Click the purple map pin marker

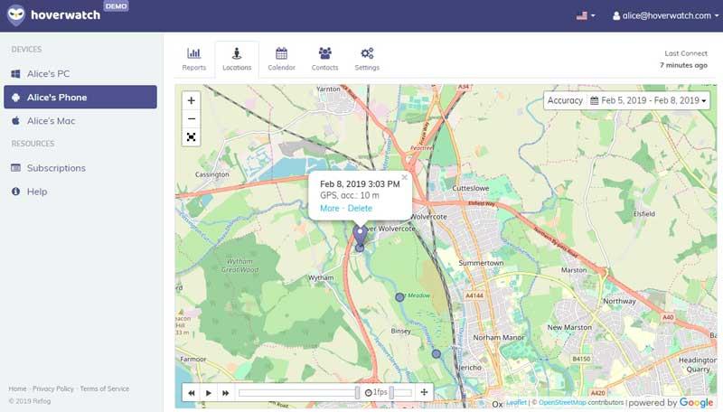pos(360,236)
